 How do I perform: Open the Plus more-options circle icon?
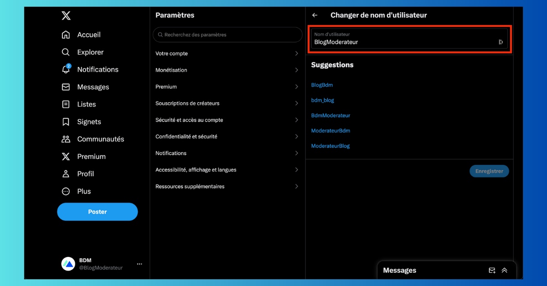coord(66,191)
